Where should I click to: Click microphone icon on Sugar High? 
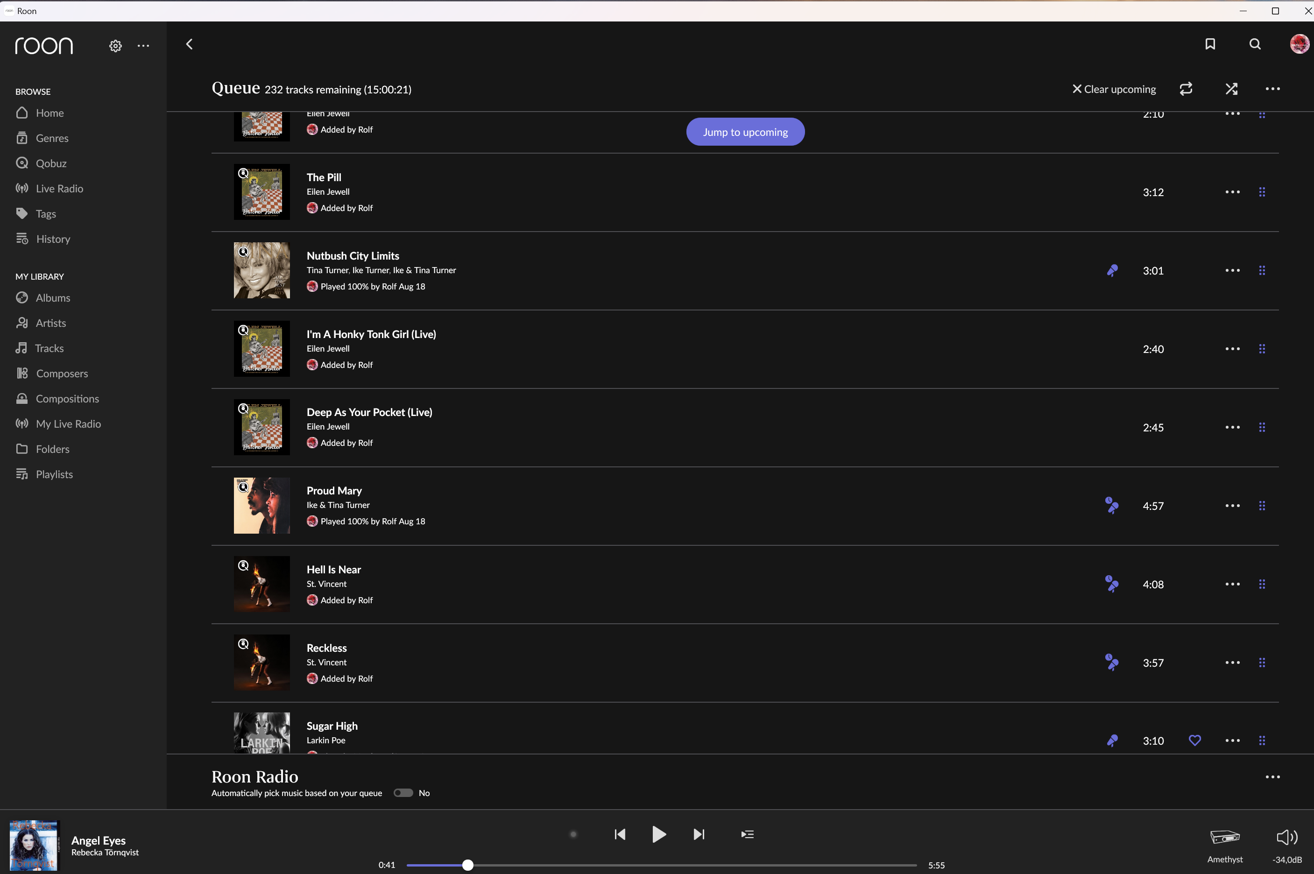pyautogui.click(x=1112, y=741)
